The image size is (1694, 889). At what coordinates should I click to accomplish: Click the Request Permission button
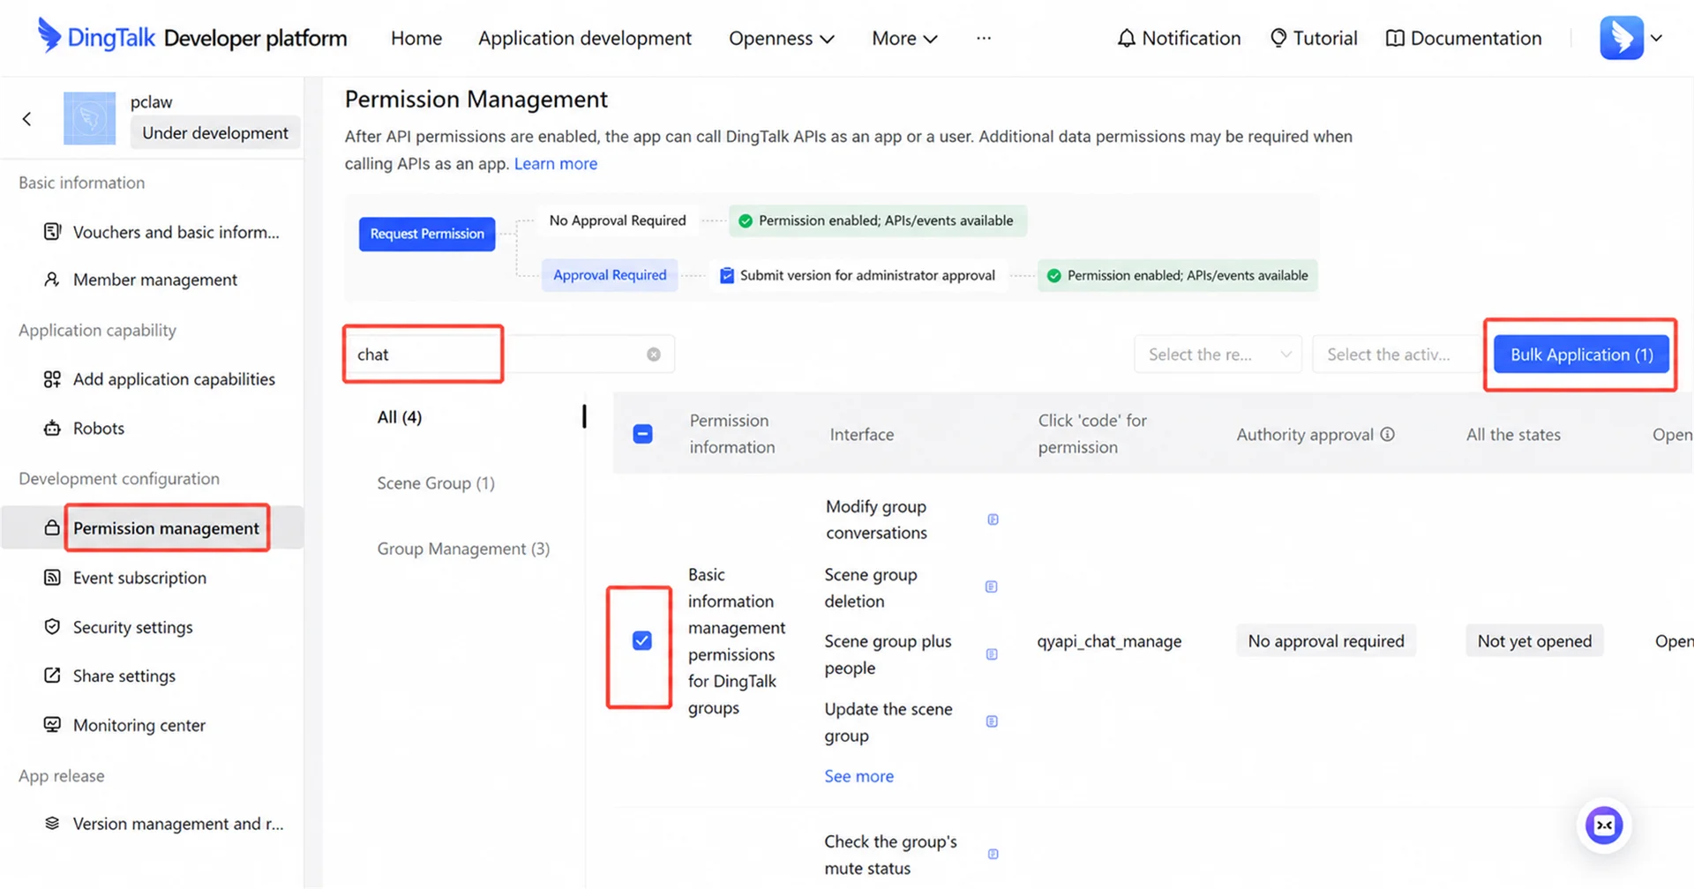427,234
